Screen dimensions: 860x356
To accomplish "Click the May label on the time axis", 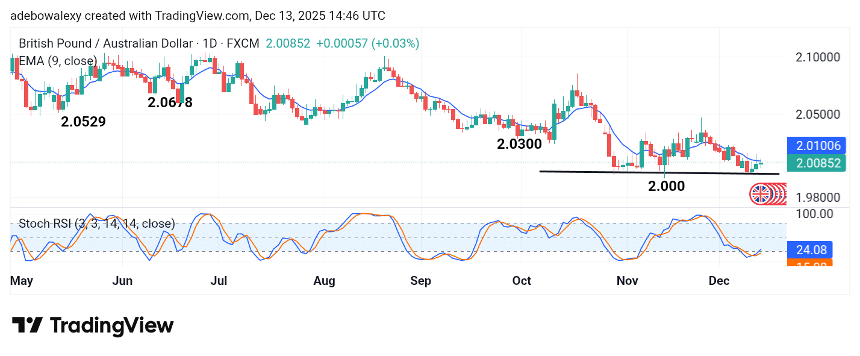I will click(x=21, y=281).
